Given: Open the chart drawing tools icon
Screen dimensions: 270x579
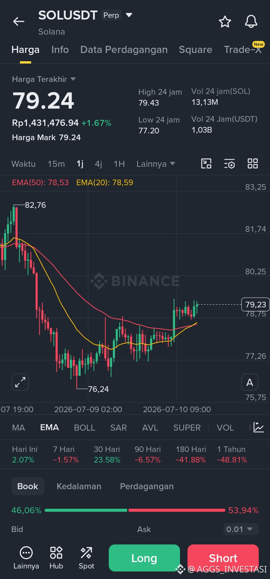Looking at the screenshot, I should click(206, 163).
